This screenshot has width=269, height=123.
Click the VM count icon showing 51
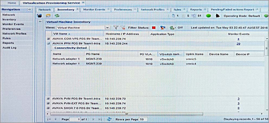(194, 16)
